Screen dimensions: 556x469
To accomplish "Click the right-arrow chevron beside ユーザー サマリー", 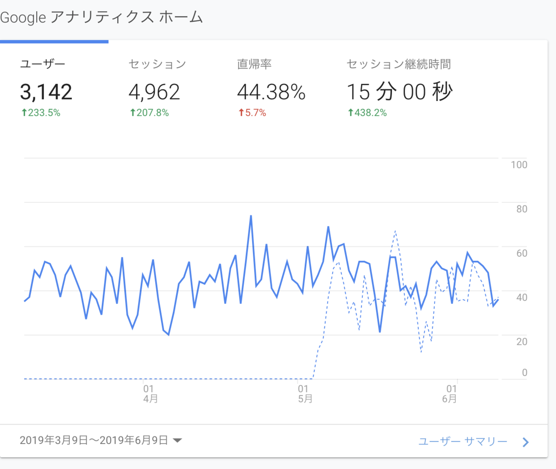I will (x=525, y=442).
